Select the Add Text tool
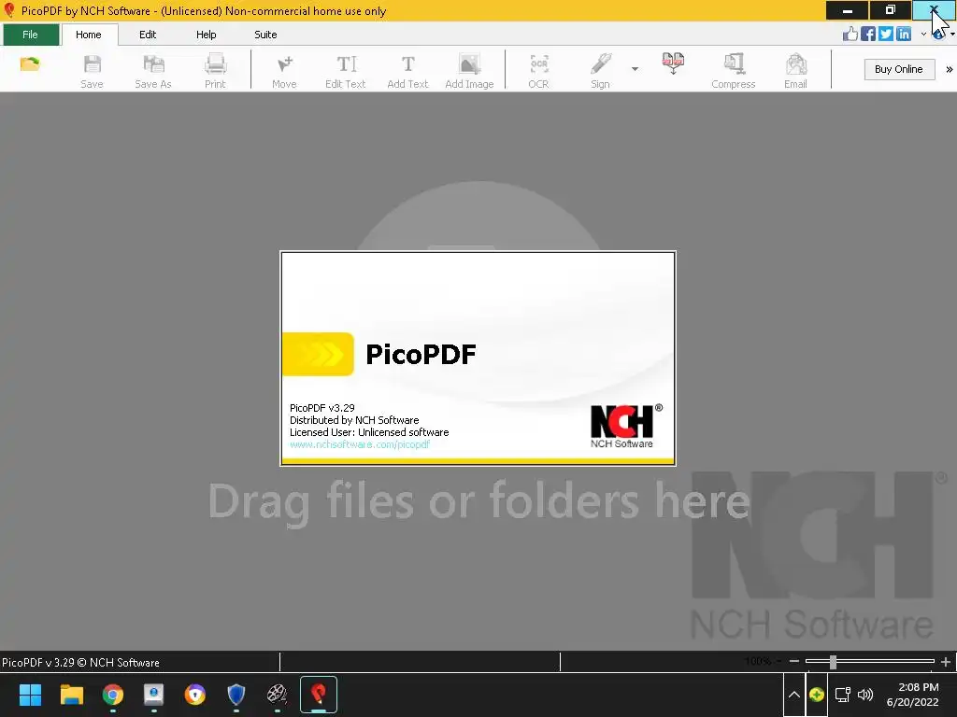Image resolution: width=957 pixels, height=717 pixels. pyautogui.click(x=407, y=71)
